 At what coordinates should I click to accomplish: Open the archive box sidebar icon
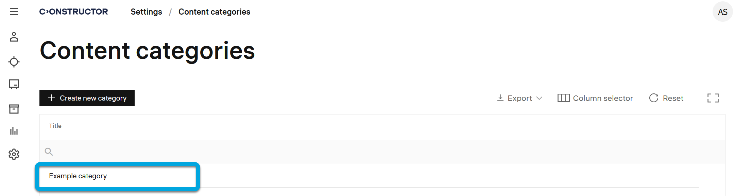[14, 109]
